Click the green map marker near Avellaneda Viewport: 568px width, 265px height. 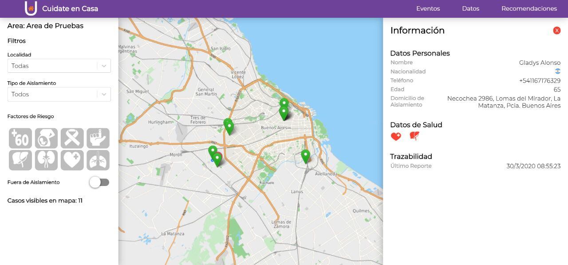(305, 156)
